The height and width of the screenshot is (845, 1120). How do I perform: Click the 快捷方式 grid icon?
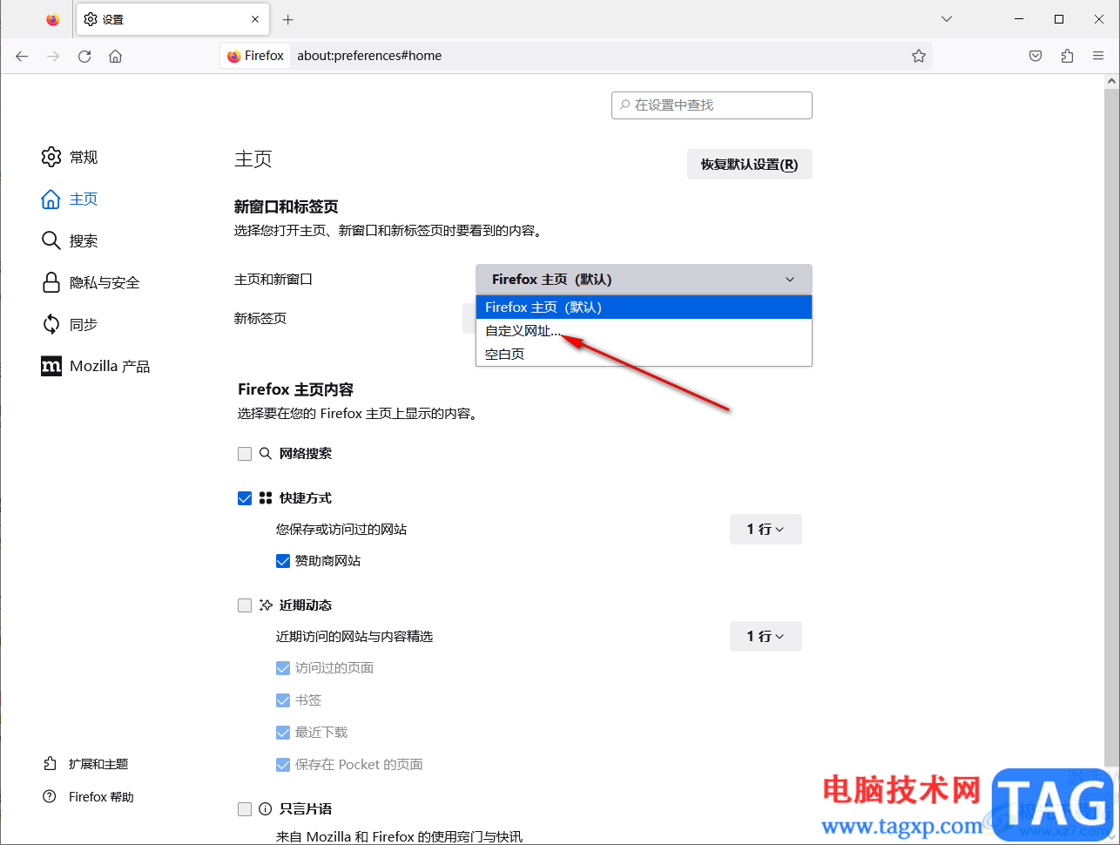266,498
